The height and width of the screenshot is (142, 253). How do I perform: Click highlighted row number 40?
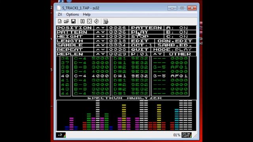(65, 76)
